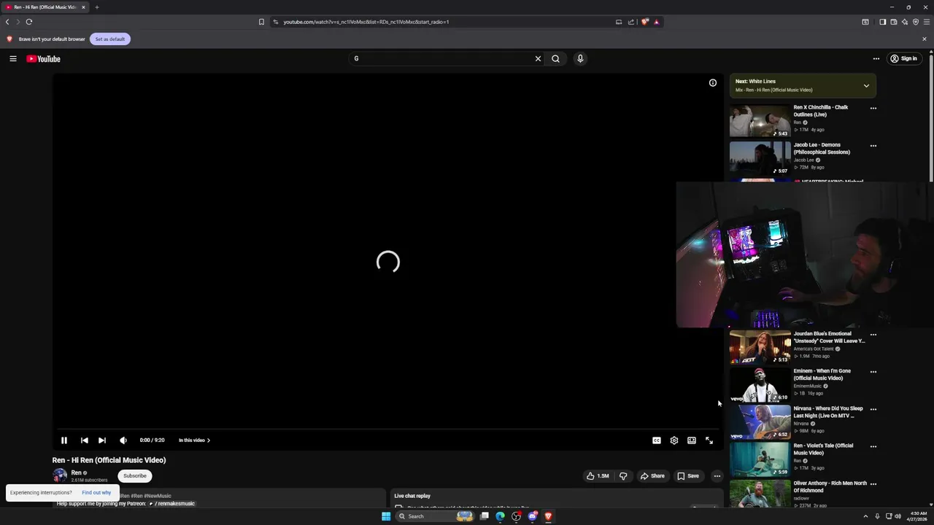Click the Find out why link
Screen dimensions: 934x525
(96, 493)
